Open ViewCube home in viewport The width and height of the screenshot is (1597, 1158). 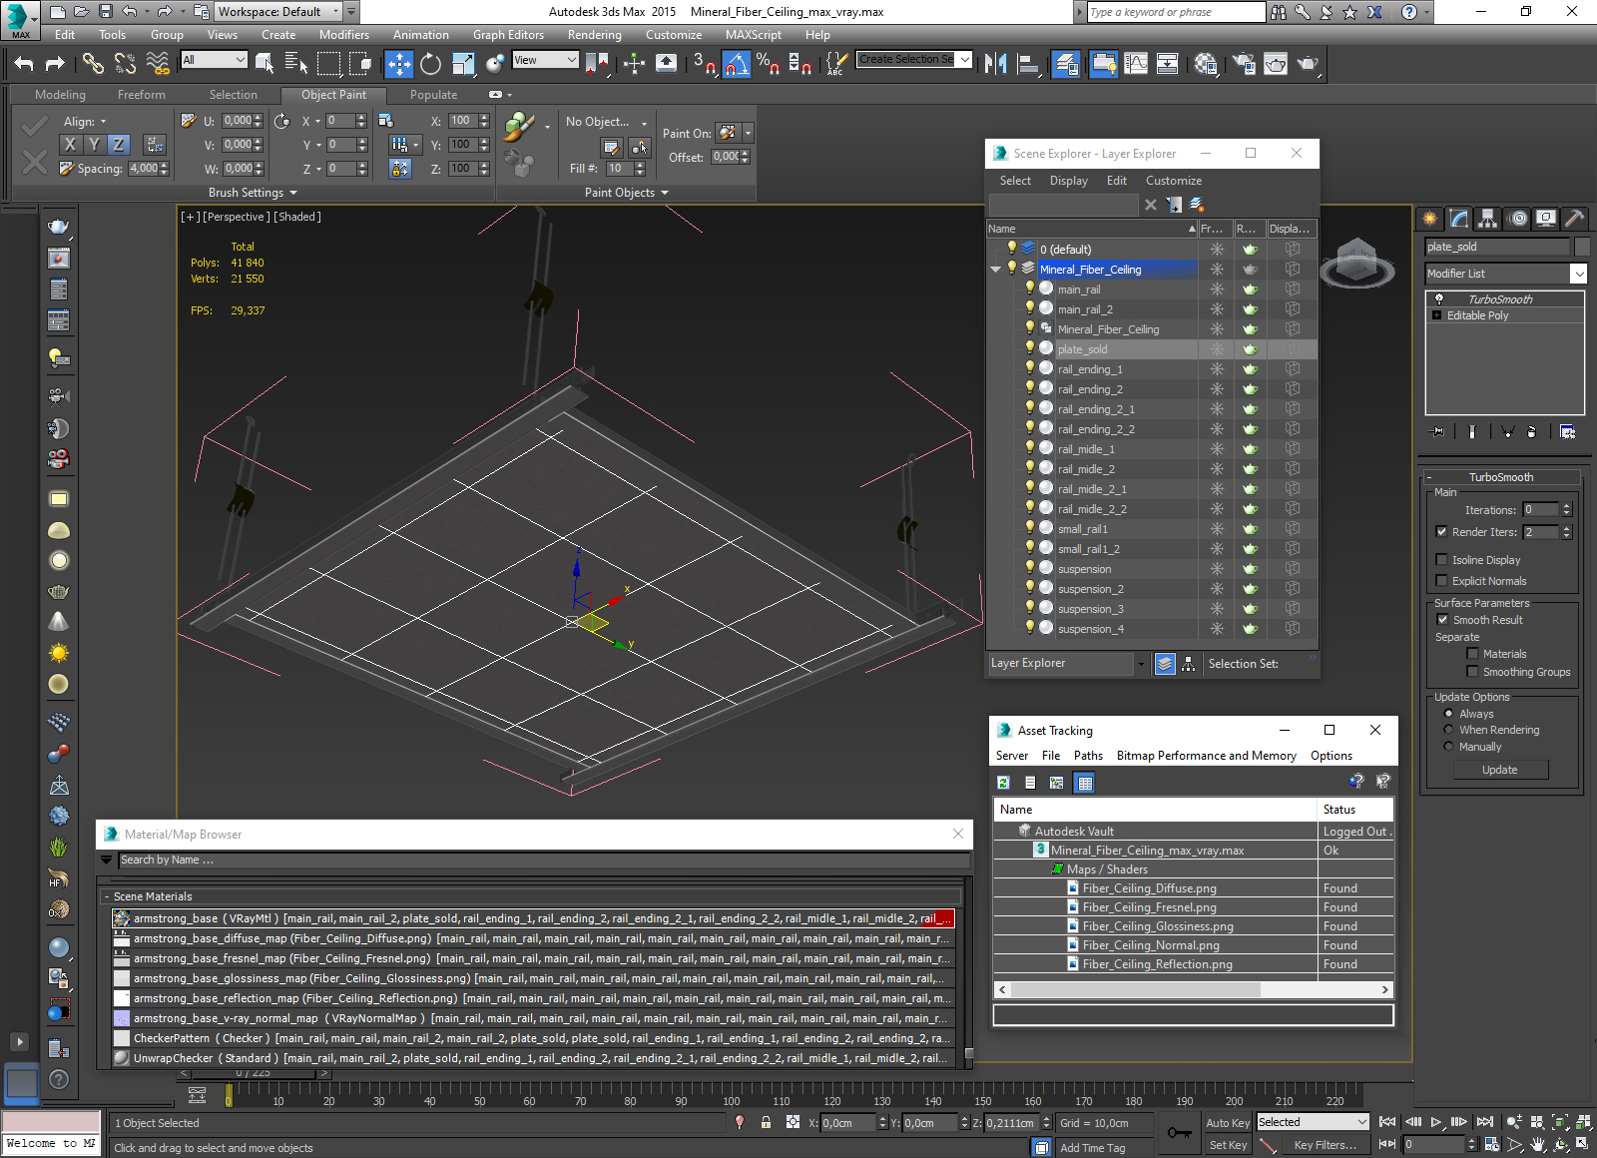click(1356, 263)
